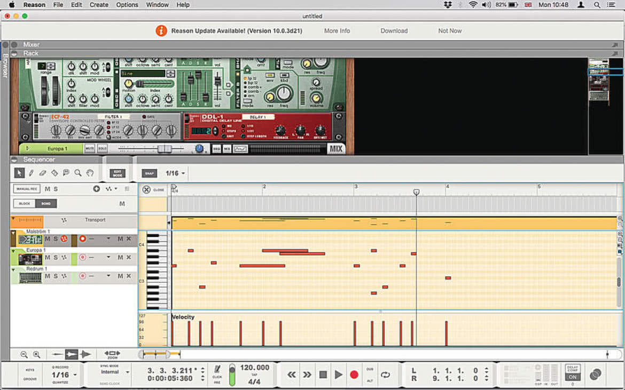Viewport: 625px width, 390px height.
Task: Select the Pencil tool
Action: (x=31, y=173)
